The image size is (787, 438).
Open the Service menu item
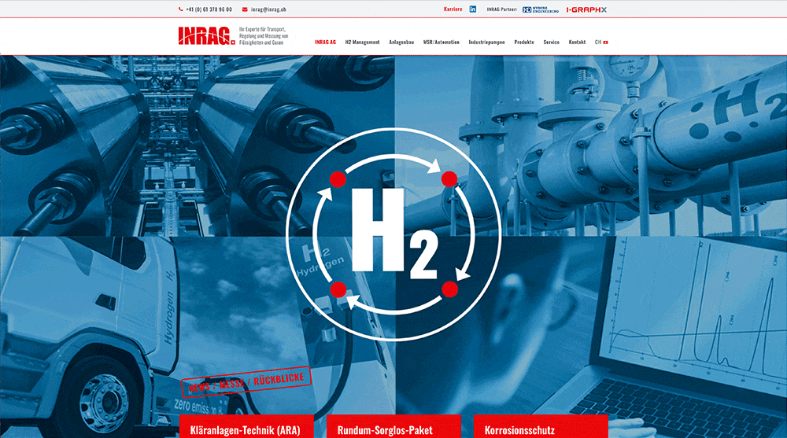click(551, 42)
